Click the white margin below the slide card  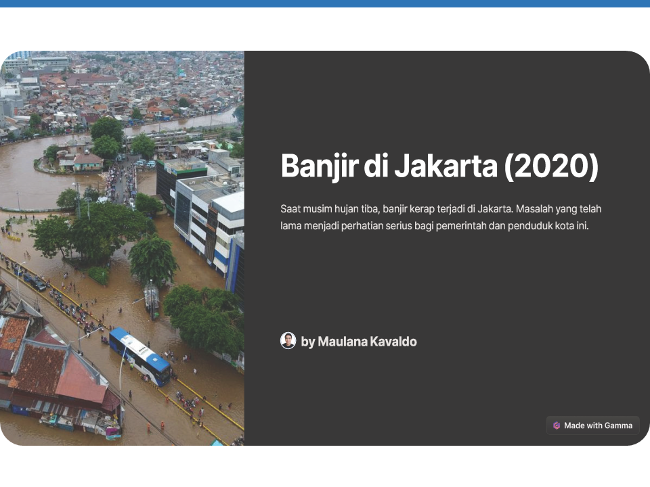coord(325,467)
